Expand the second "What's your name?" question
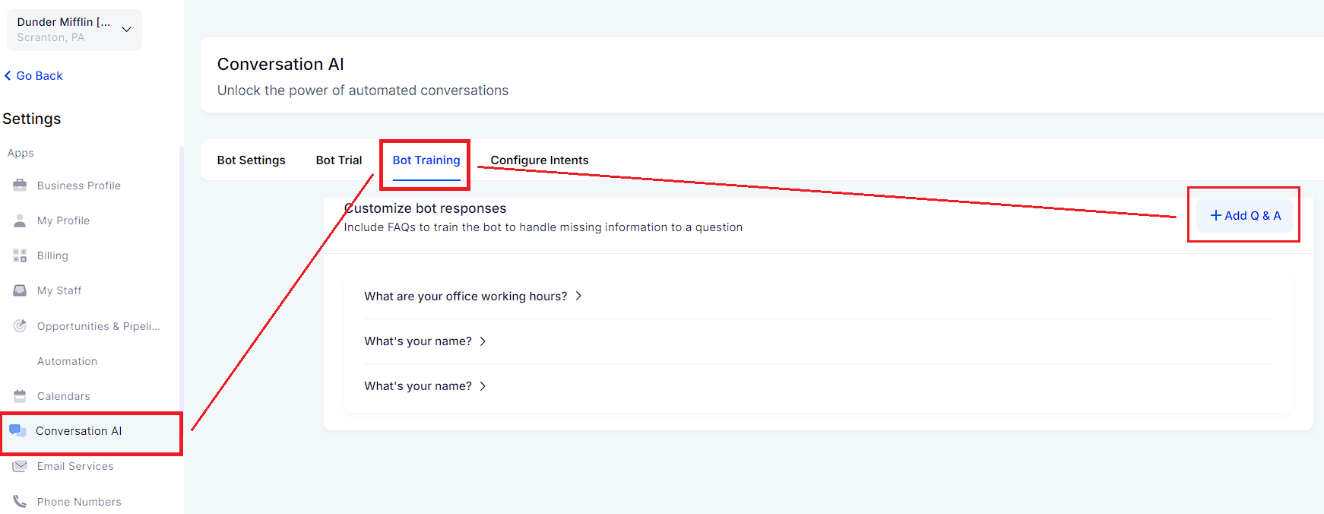 click(x=425, y=386)
